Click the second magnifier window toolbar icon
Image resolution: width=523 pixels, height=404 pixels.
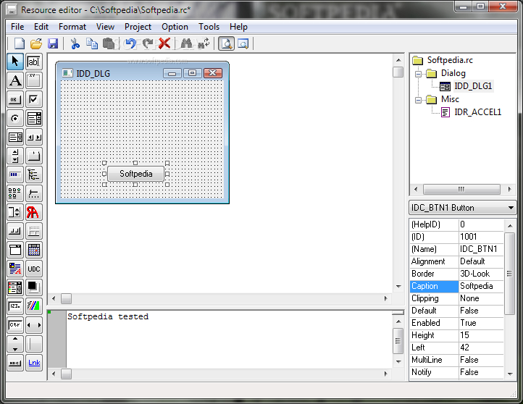click(243, 43)
